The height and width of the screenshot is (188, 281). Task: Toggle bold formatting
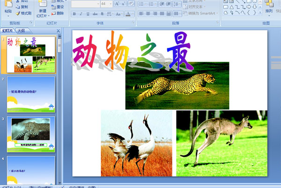tap(74, 14)
